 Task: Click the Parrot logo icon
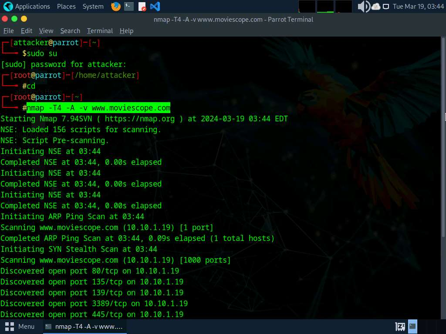click(8, 7)
